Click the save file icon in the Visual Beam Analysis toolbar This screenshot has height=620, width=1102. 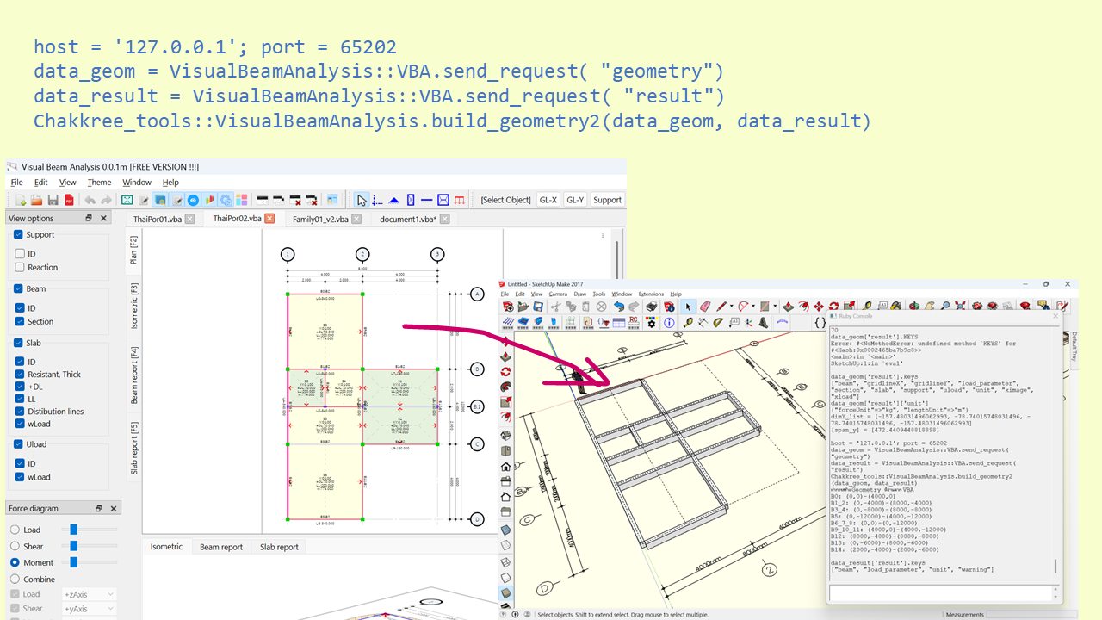[x=53, y=200]
